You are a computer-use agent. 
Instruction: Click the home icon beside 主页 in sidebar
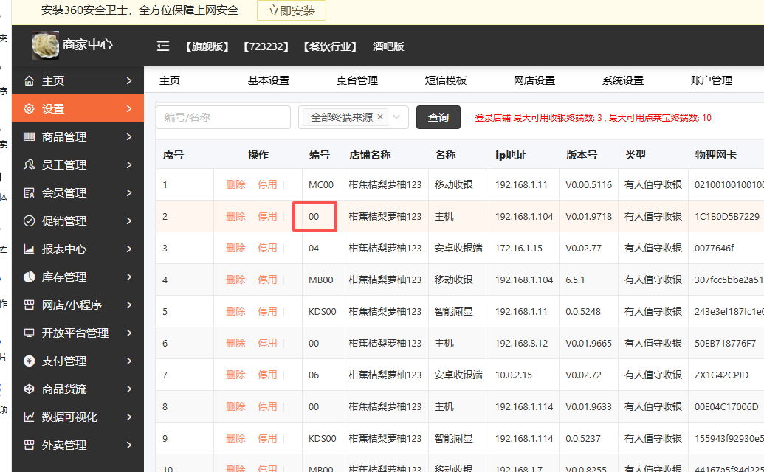tap(30, 81)
